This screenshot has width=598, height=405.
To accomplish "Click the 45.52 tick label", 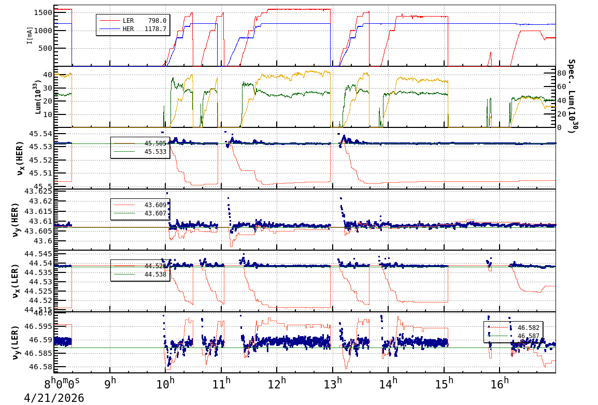I will pos(41,160).
